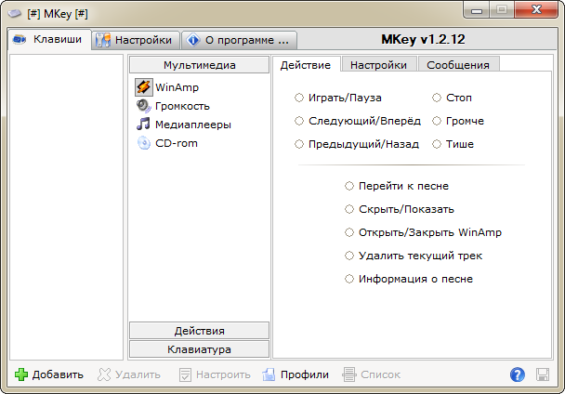The height and width of the screenshot is (394, 565).
Task: Click the Профили button label
Action: coord(305,374)
